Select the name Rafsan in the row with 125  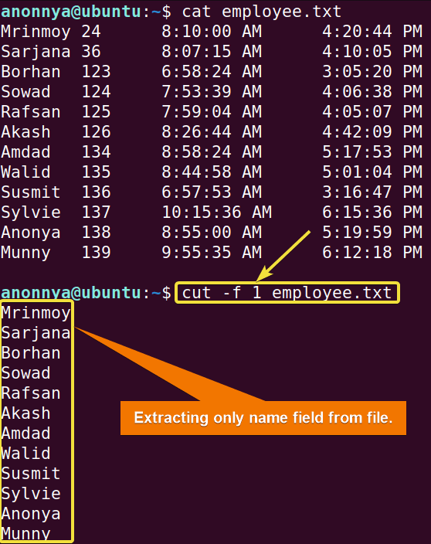31,112
